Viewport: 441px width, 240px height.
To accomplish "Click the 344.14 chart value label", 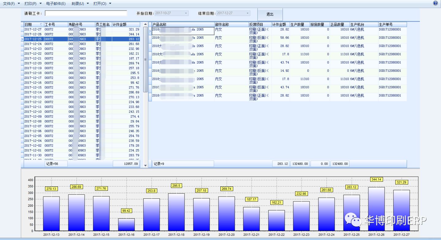I will [x=376, y=179].
